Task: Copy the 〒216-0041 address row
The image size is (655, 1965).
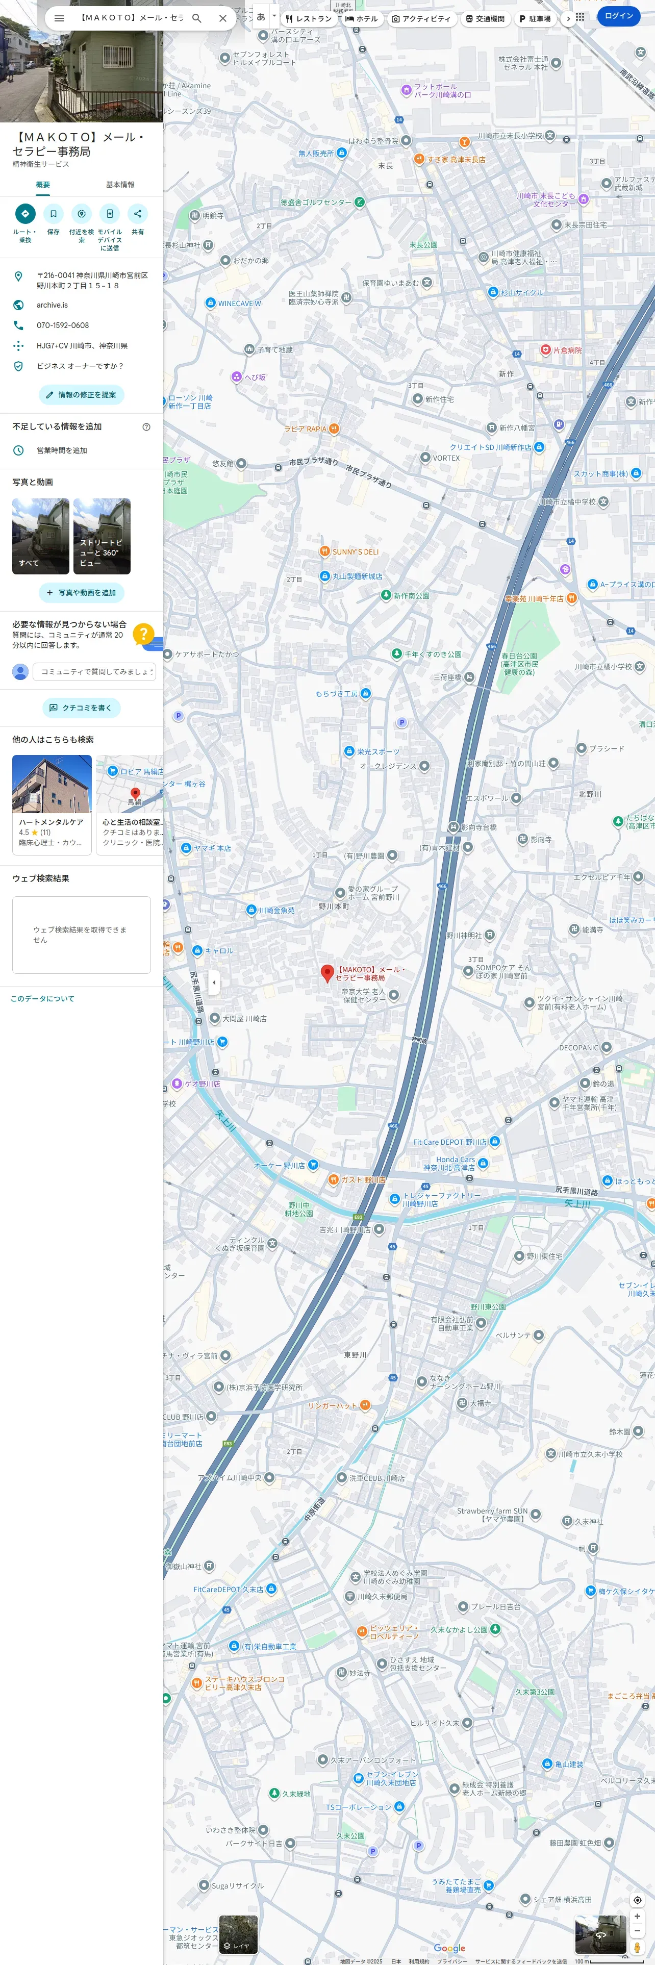Action: tap(82, 280)
